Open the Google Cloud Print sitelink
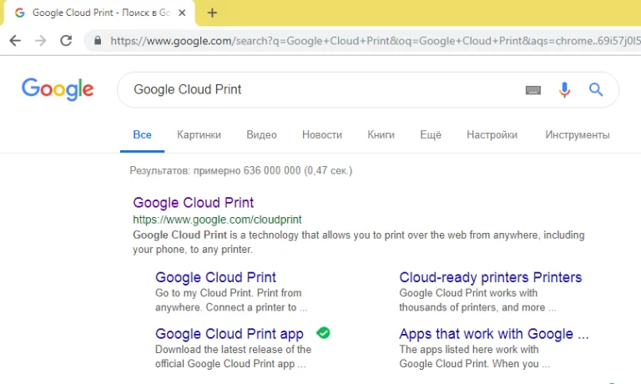Viewport: 641px width, 384px height. point(215,277)
